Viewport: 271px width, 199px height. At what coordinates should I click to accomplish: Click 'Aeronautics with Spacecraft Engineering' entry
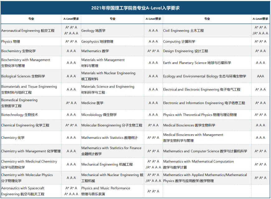click(23, 191)
